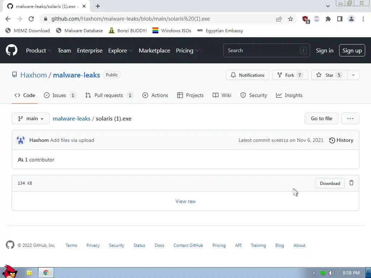The image size is (371, 278).
Task: Click Chrome icon in taskbar
Action: click(x=46, y=273)
